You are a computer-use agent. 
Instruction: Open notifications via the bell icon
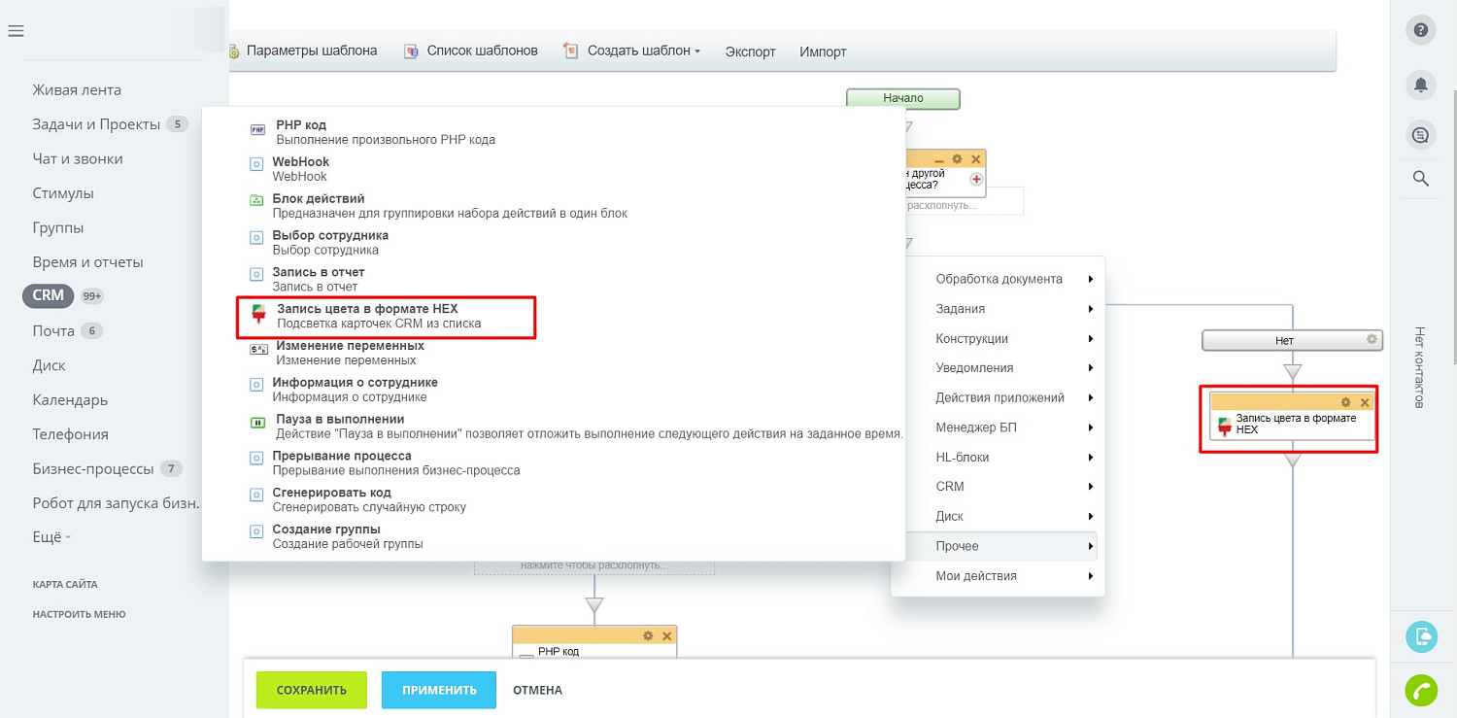coord(1420,85)
